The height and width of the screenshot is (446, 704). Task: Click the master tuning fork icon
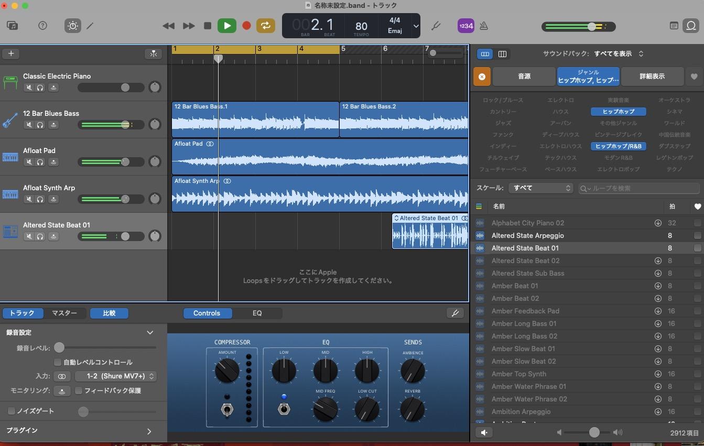436,25
